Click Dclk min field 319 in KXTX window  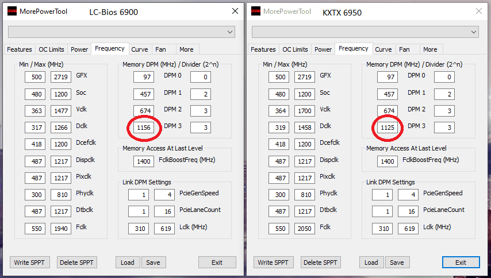pyautogui.click(x=279, y=128)
